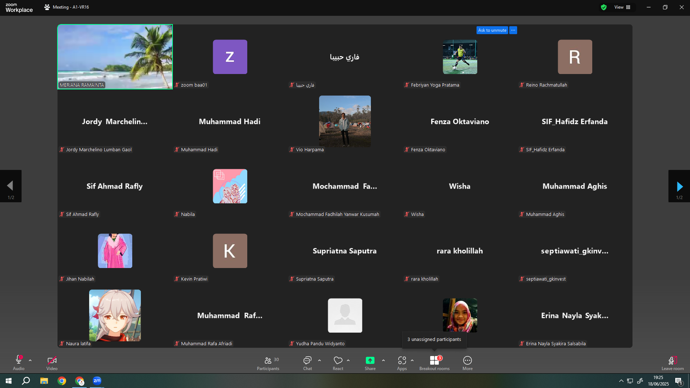The image size is (690, 388).
Task: Check the green encryption shield icon
Action: pos(604,7)
